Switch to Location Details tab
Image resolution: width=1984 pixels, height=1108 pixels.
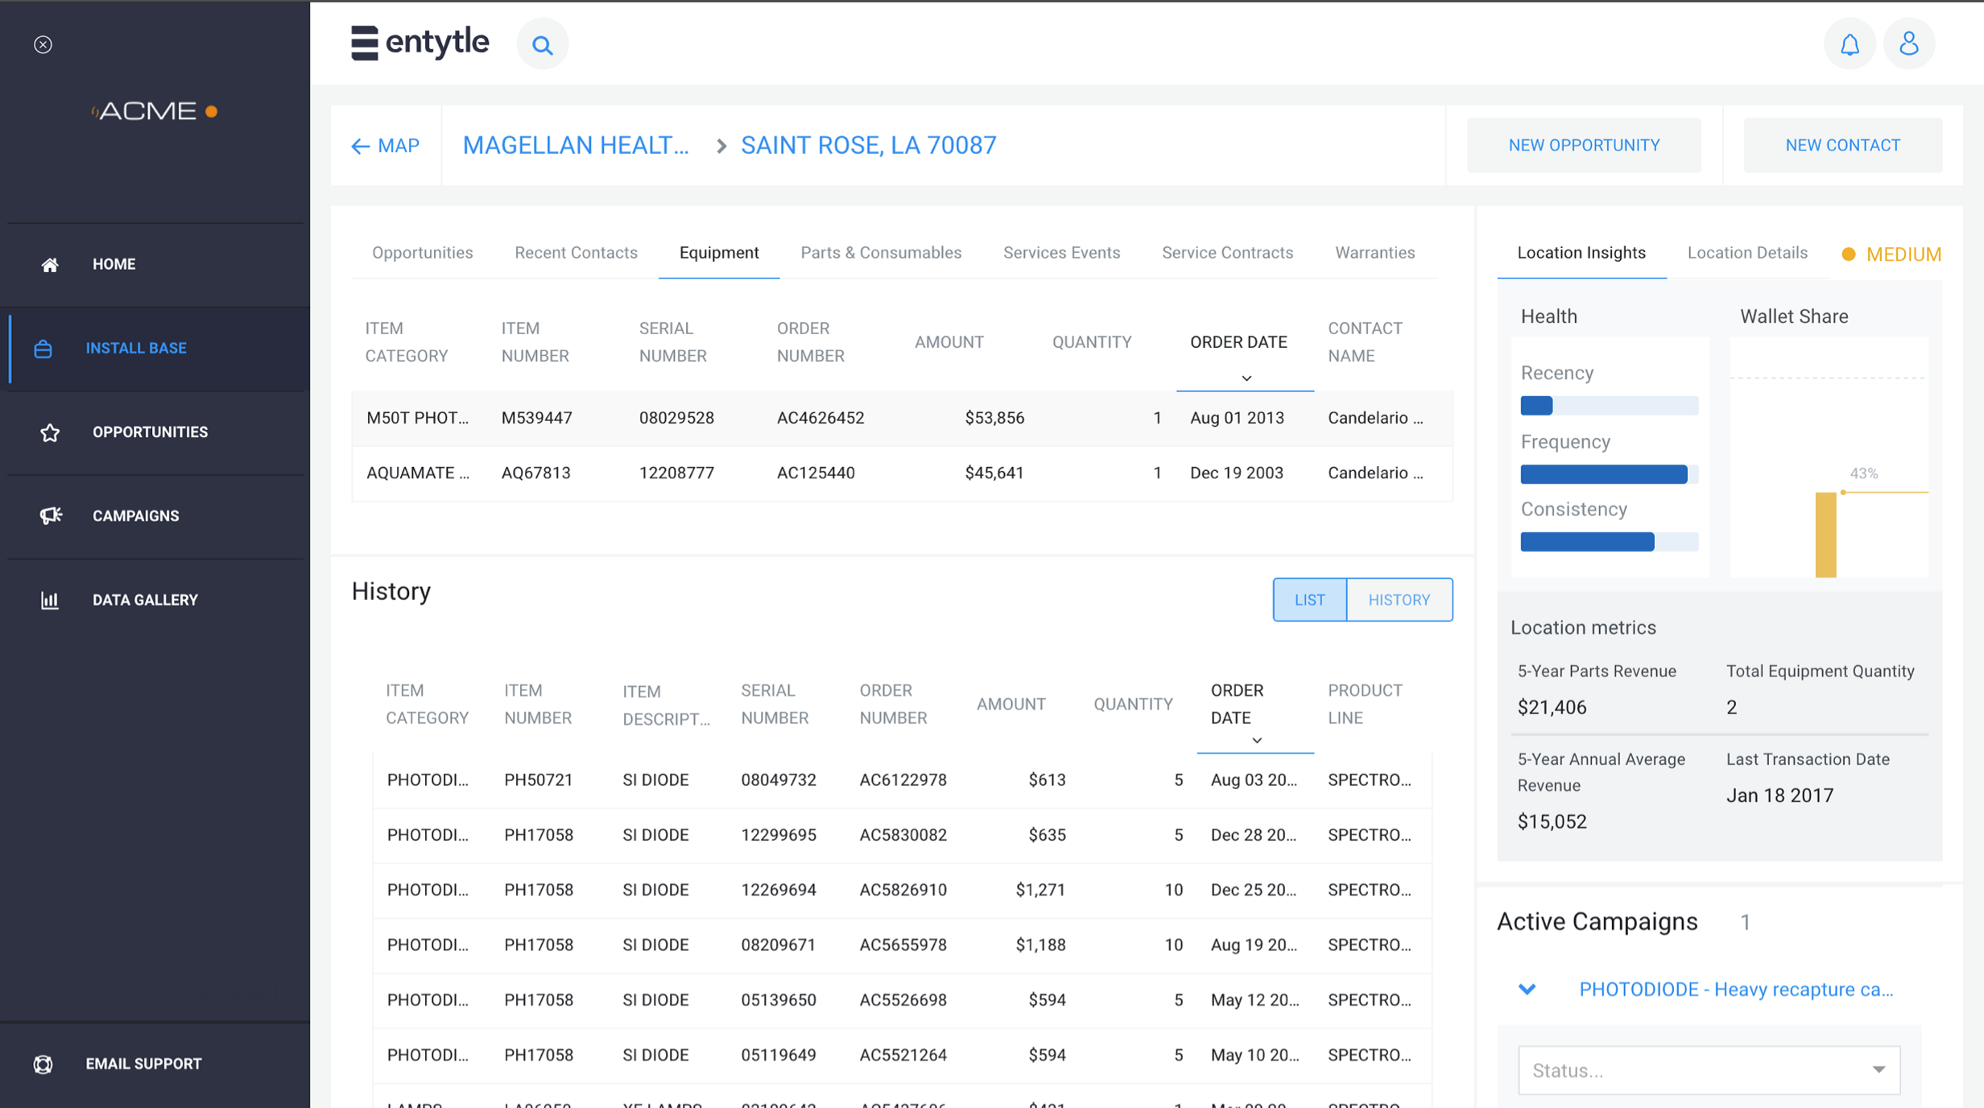[1747, 254]
